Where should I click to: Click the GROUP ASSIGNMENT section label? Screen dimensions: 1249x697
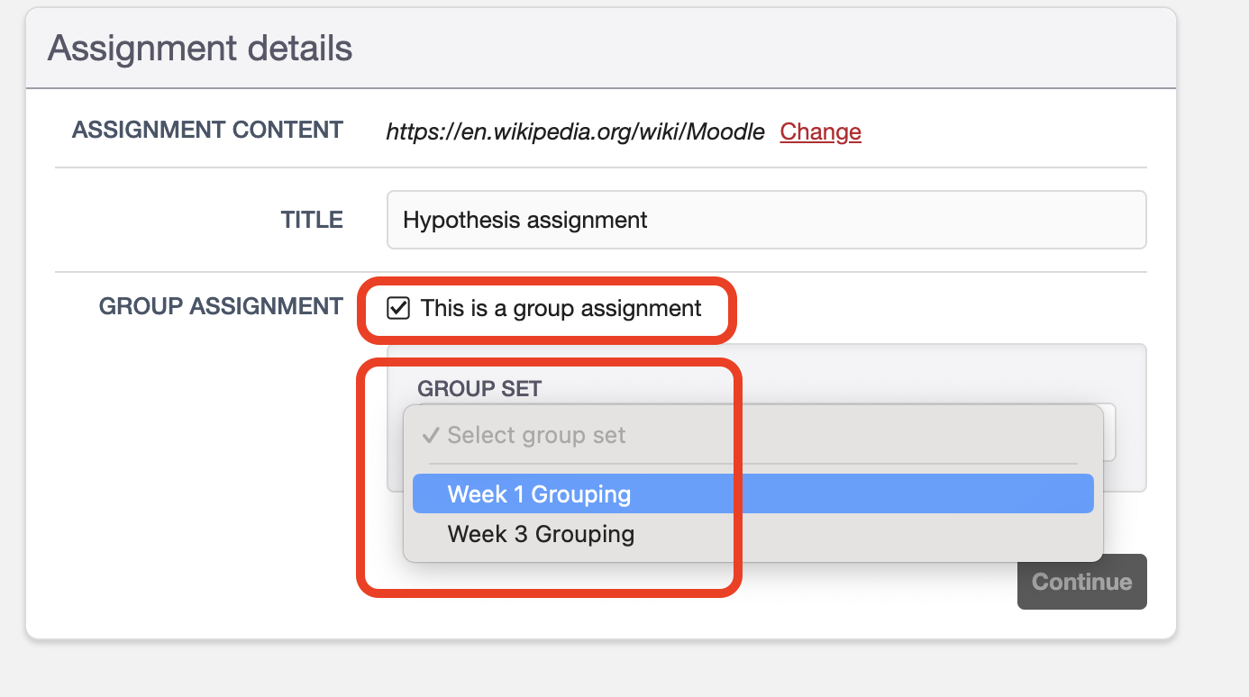[221, 306]
